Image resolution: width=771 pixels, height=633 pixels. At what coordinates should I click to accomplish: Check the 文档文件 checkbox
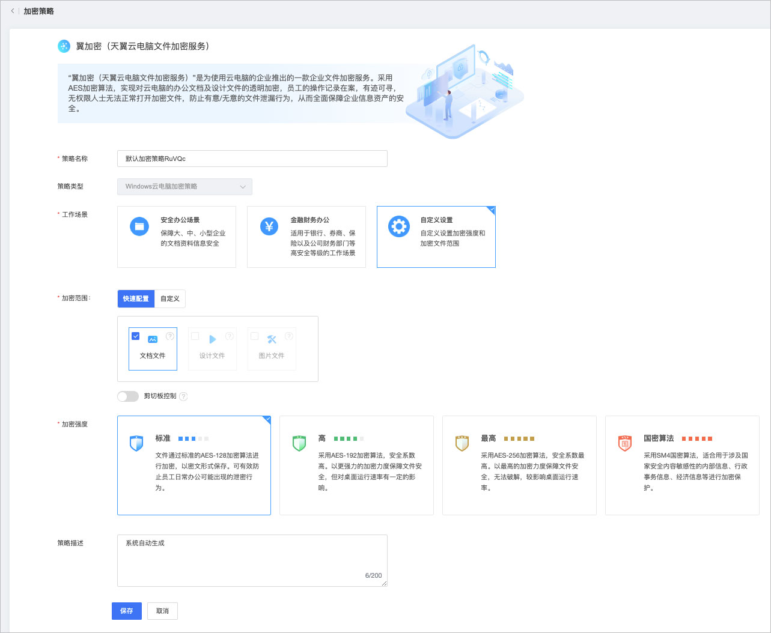tap(136, 336)
